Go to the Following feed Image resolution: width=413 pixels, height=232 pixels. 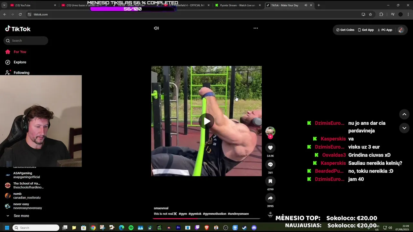tap(17, 72)
